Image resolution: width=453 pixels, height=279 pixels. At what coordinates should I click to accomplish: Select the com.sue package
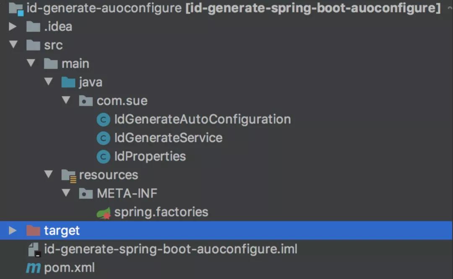click(122, 100)
